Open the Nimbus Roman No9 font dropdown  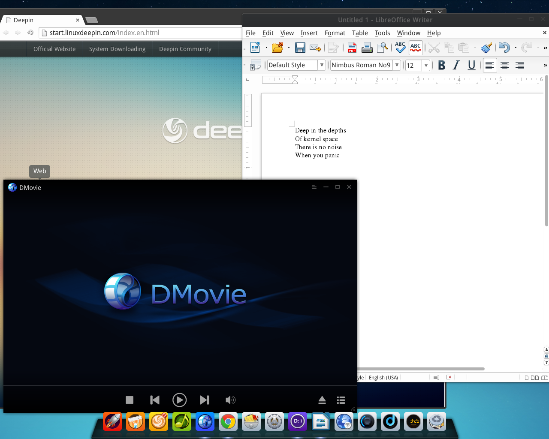[x=397, y=65]
